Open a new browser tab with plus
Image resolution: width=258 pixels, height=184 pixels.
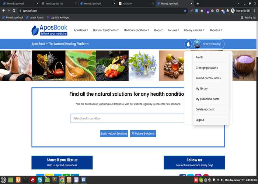[x=198, y=3]
